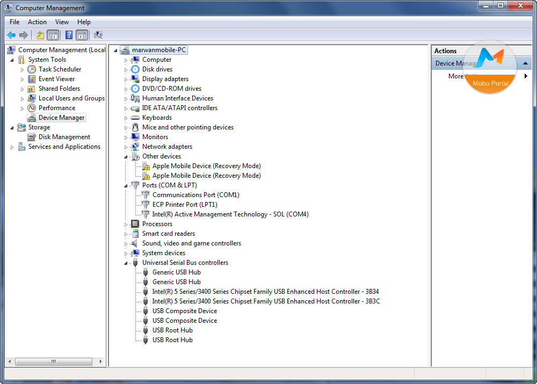
Task: Toggle the Show/Hide Console Tree icon
Action: coord(53,35)
